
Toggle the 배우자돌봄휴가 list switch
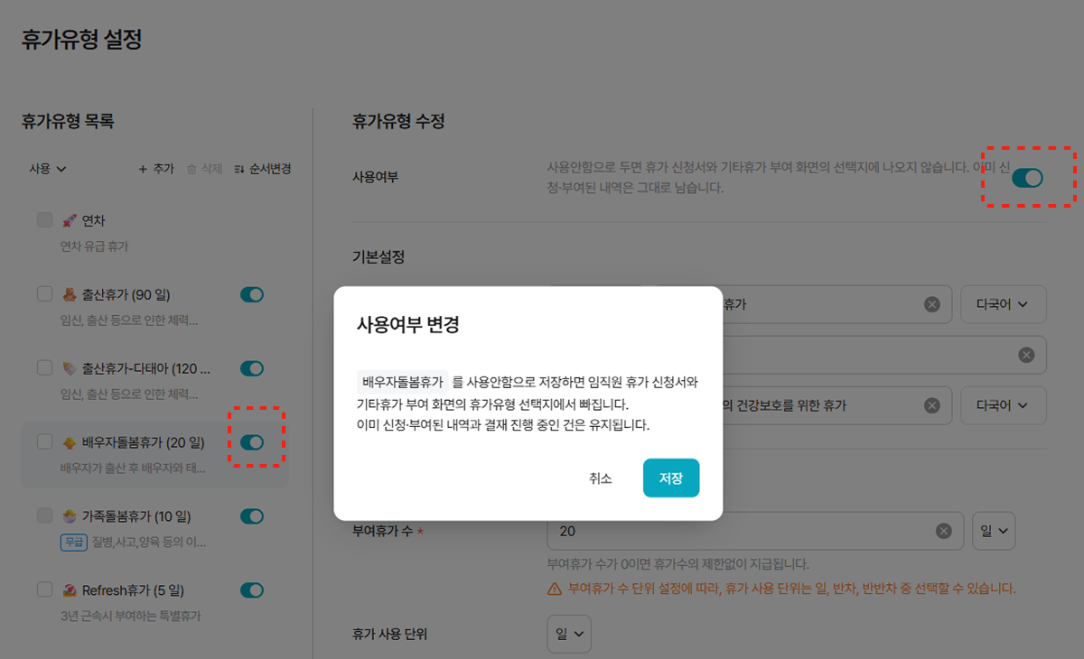(x=252, y=442)
